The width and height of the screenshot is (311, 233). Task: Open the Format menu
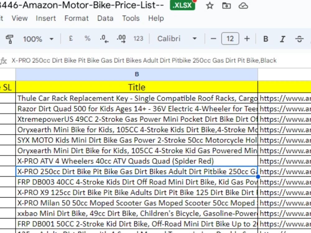click(77, 18)
